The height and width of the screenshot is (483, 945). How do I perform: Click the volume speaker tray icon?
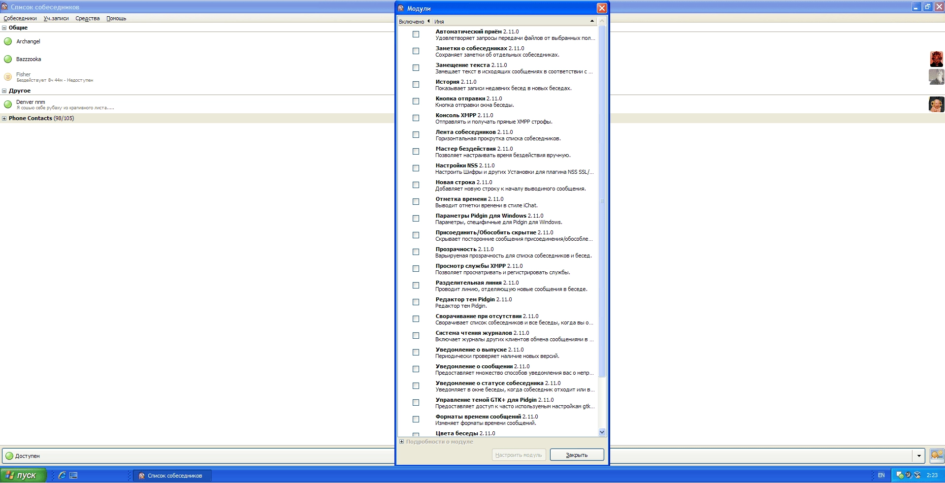pyautogui.click(x=909, y=475)
